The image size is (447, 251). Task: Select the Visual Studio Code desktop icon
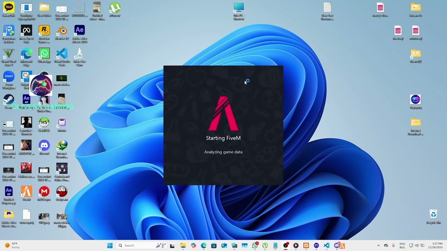[62, 57]
